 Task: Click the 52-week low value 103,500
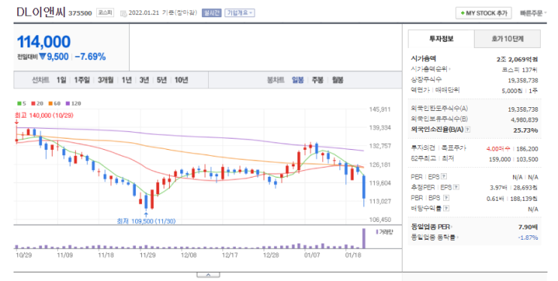527,160
